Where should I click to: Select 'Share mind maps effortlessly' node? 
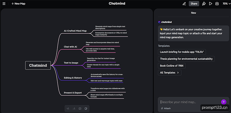point(107,96)
